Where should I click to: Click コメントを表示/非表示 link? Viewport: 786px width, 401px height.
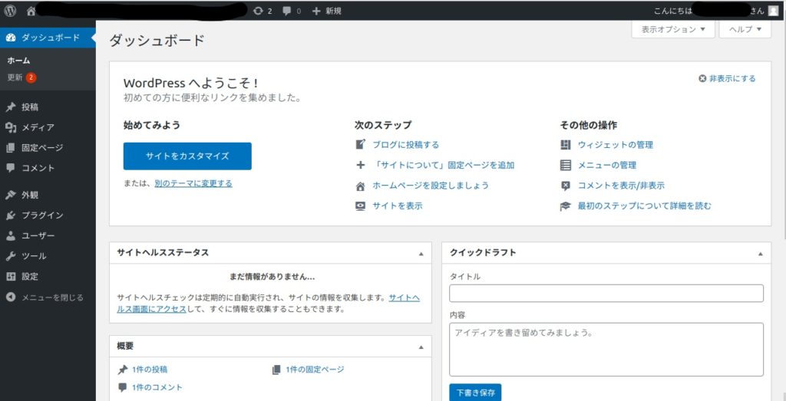click(621, 186)
